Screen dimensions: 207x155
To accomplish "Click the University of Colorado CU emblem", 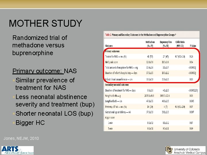I will pyautogui.click(x=169, y=150).
